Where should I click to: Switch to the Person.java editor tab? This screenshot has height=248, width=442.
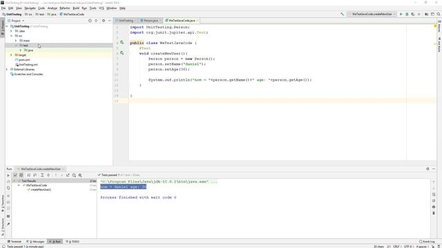pos(151,21)
